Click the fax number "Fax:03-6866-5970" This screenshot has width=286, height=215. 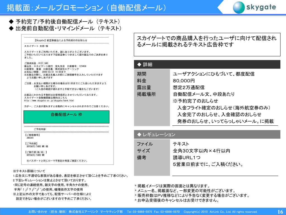click(x=167, y=212)
